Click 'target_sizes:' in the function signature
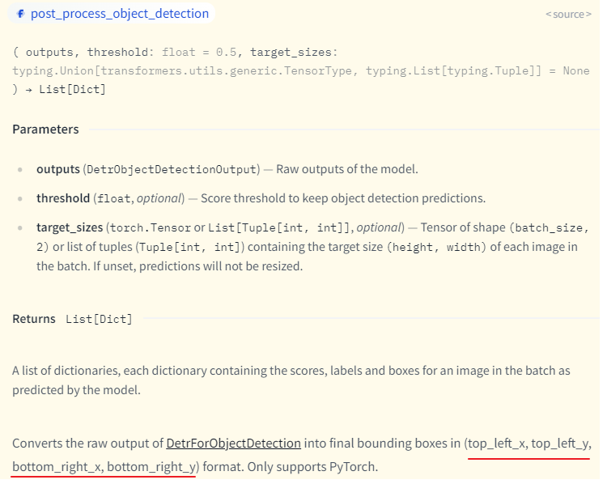 point(294,52)
